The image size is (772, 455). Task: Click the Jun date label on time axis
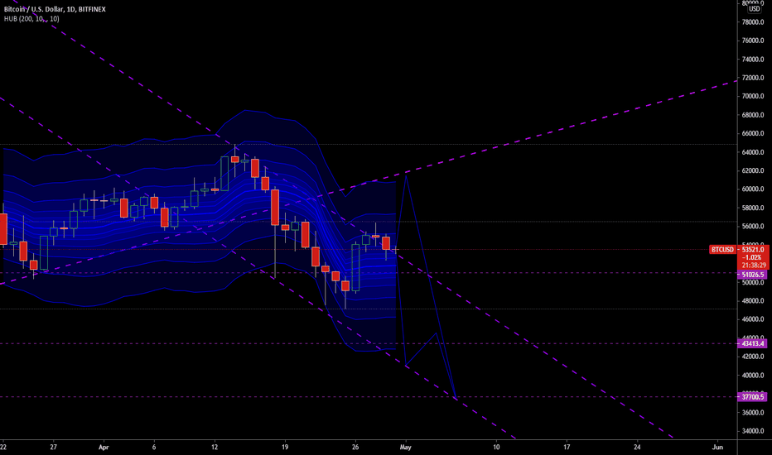(x=717, y=447)
